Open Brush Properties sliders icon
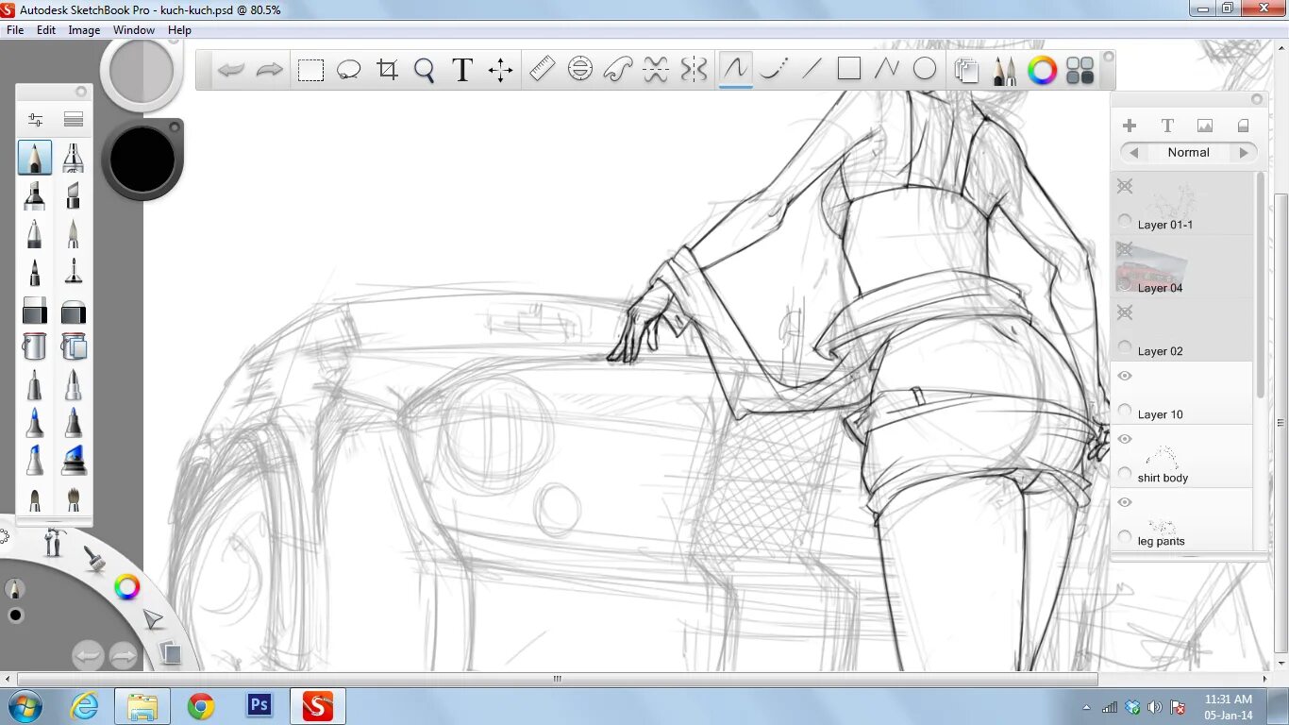This screenshot has height=725, width=1289. coord(35,120)
